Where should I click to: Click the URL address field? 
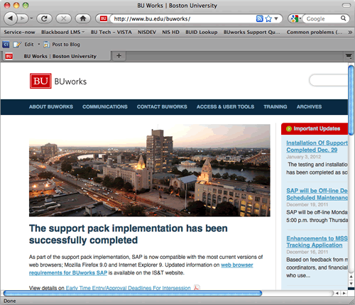click(x=183, y=18)
